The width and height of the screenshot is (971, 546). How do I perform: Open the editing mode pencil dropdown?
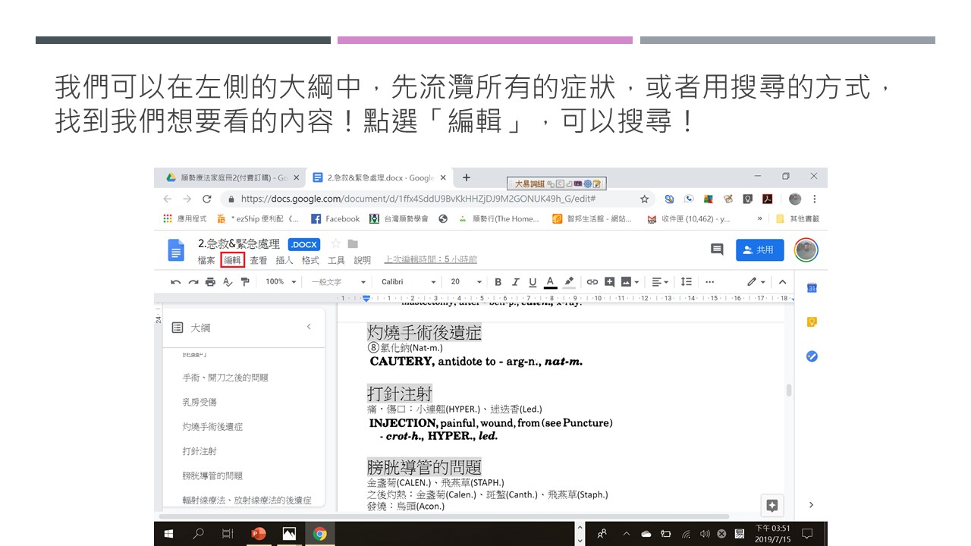[x=756, y=281]
